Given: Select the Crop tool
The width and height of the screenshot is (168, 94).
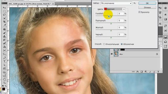Looking at the screenshot, I should (x=4, y=22).
